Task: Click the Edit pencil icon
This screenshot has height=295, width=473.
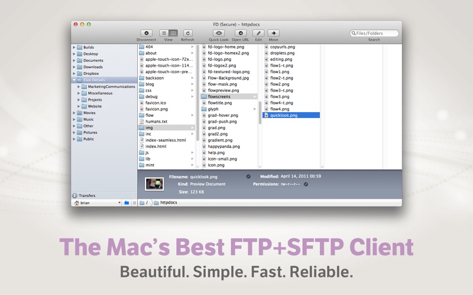Action: 258,34
